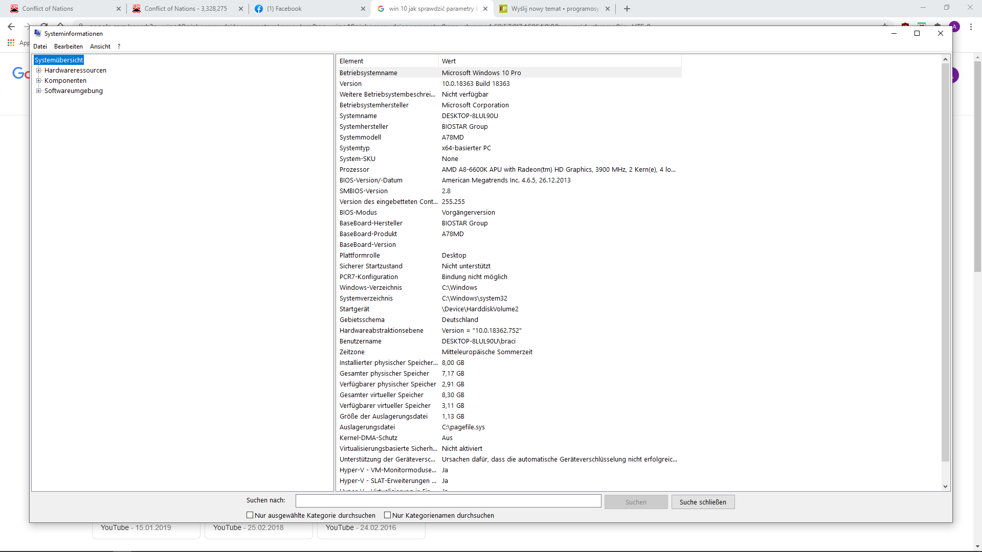Image resolution: width=982 pixels, height=552 pixels.
Task: Open the Ansicht menu
Action: coord(100,47)
